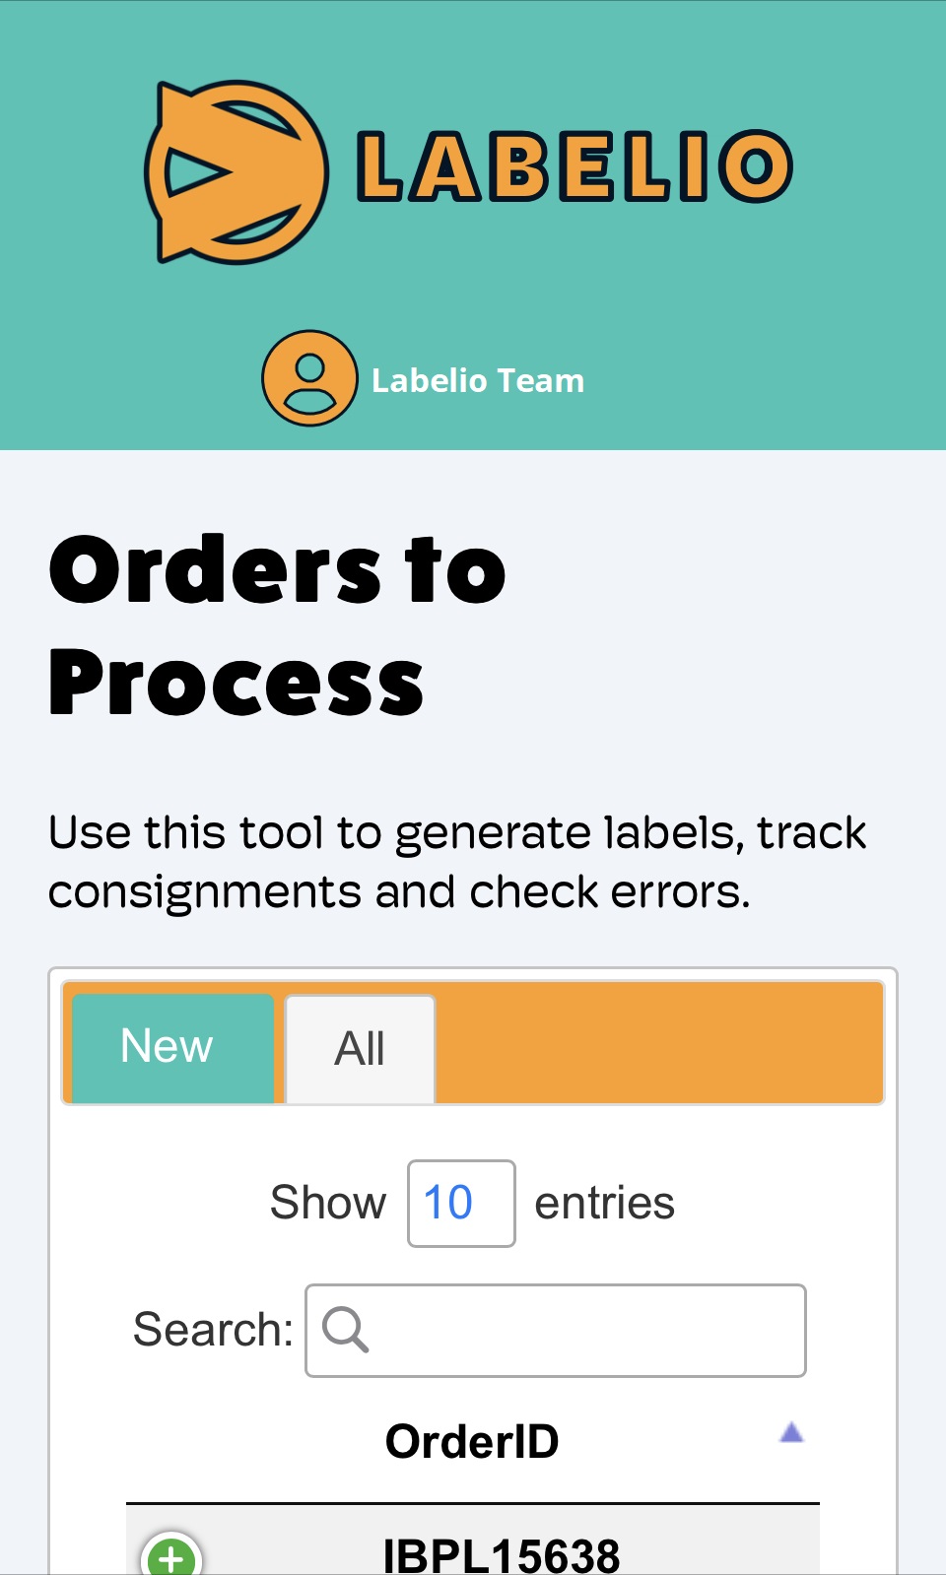Viewport: 946px width, 1575px height.
Task: Click empty orange area of tab bar
Action: tap(660, 1043)
